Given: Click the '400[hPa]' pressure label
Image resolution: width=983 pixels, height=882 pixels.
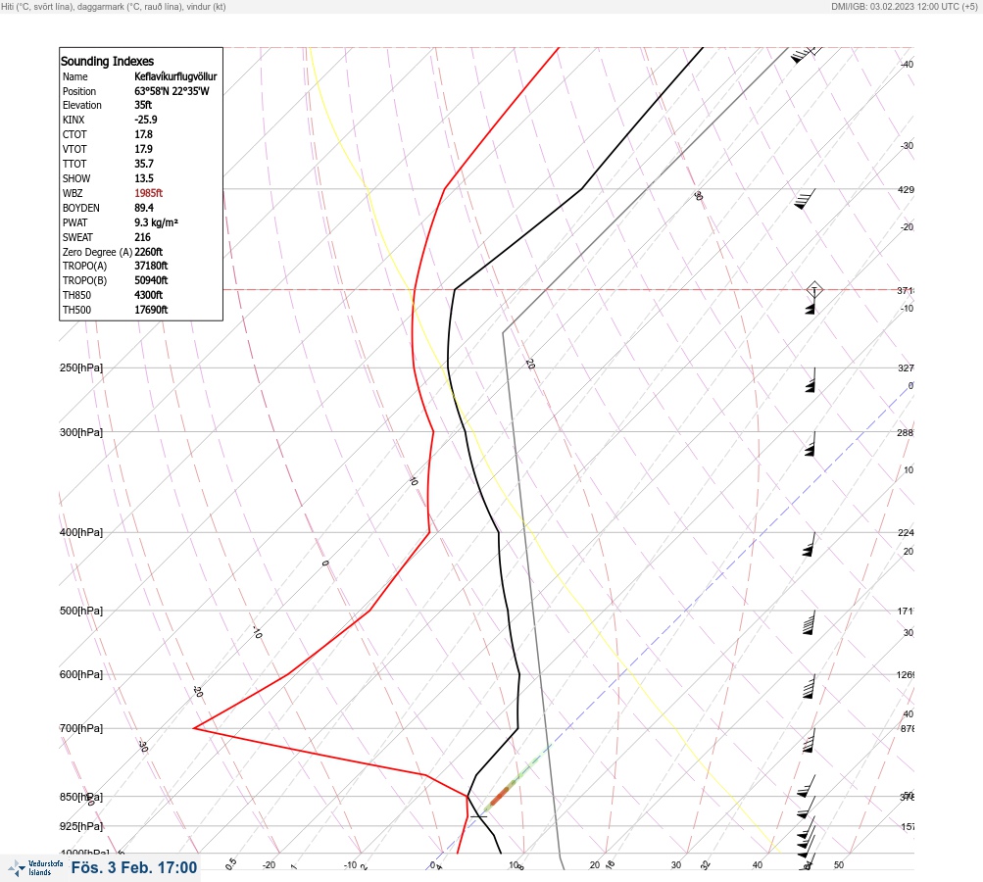Looking at the screenshot, I should [81, 532].
